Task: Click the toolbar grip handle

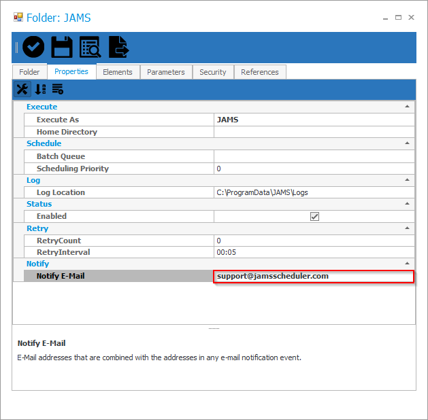Action: coord(16,48)
